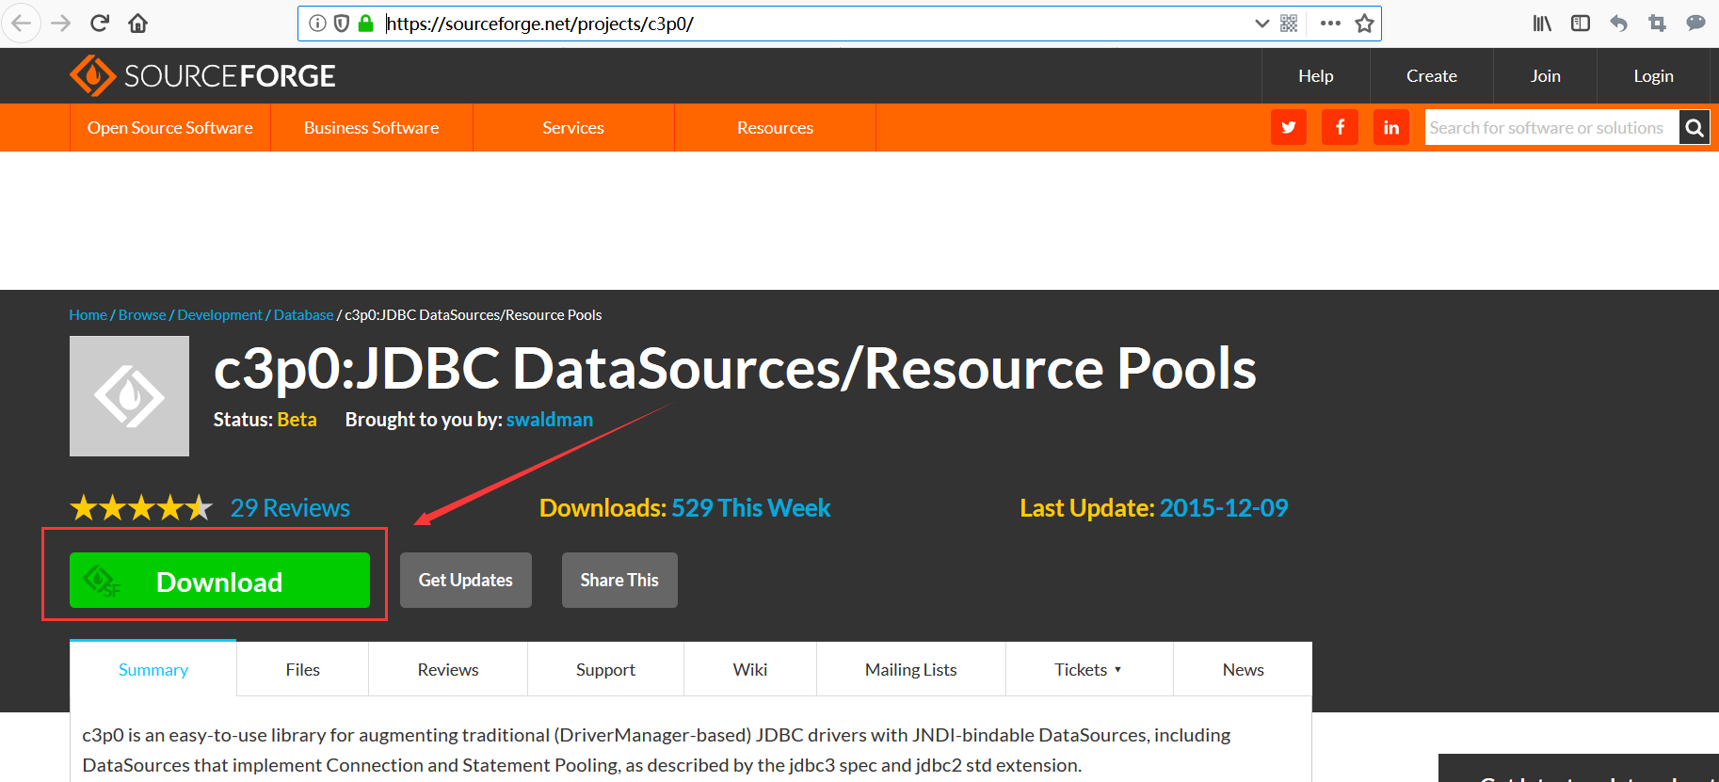Reload the page with the refresh icon

100,24
